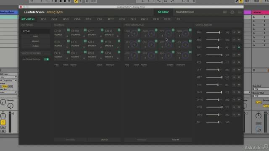Click the FX level slider
The width and height of the screenshot is (269, 151).
click(214, 122)
